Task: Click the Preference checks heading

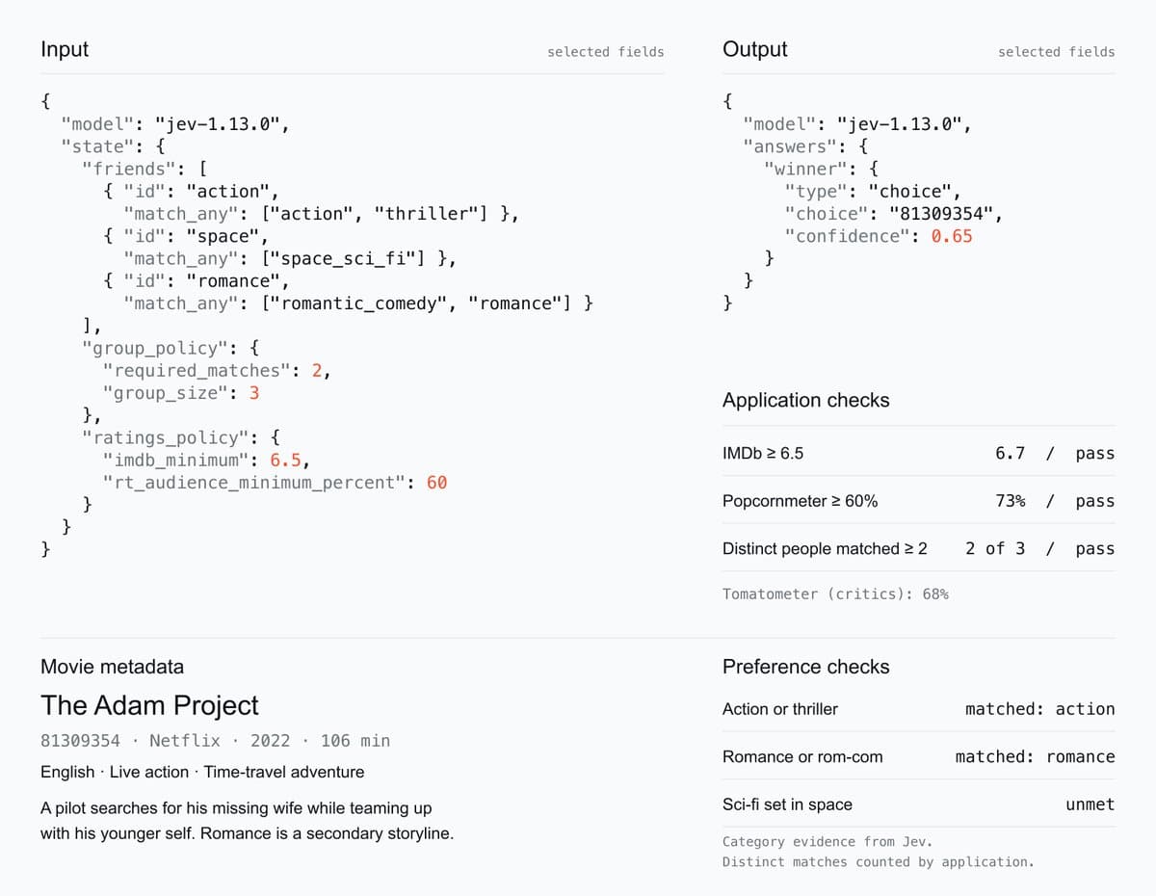Action: coord(806,667)
